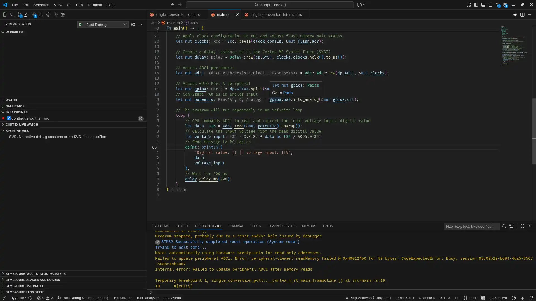Toggle the bottom panel visibility
This screenshot has height=301, width=536.
pyautogui.click(x=483, y=5)
